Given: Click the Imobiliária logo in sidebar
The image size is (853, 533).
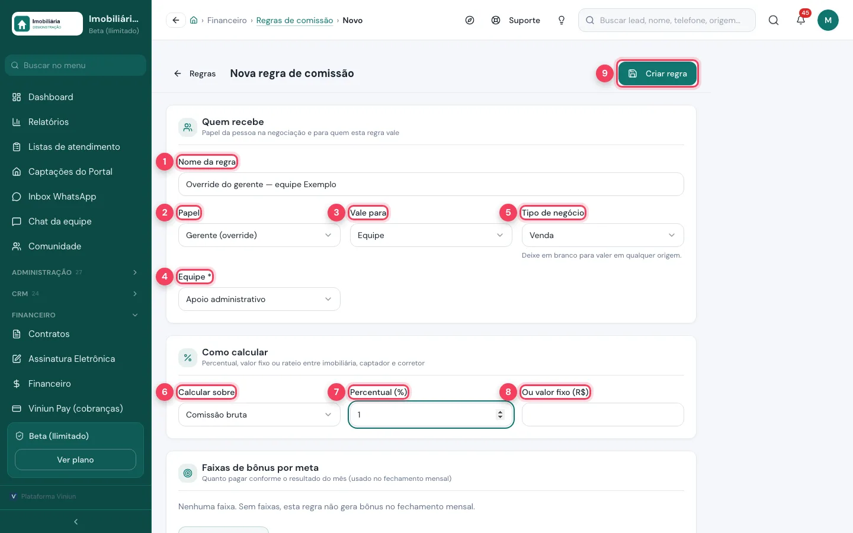Looking at the screenshot, I should pyautogui.click(x=47, y=24).
